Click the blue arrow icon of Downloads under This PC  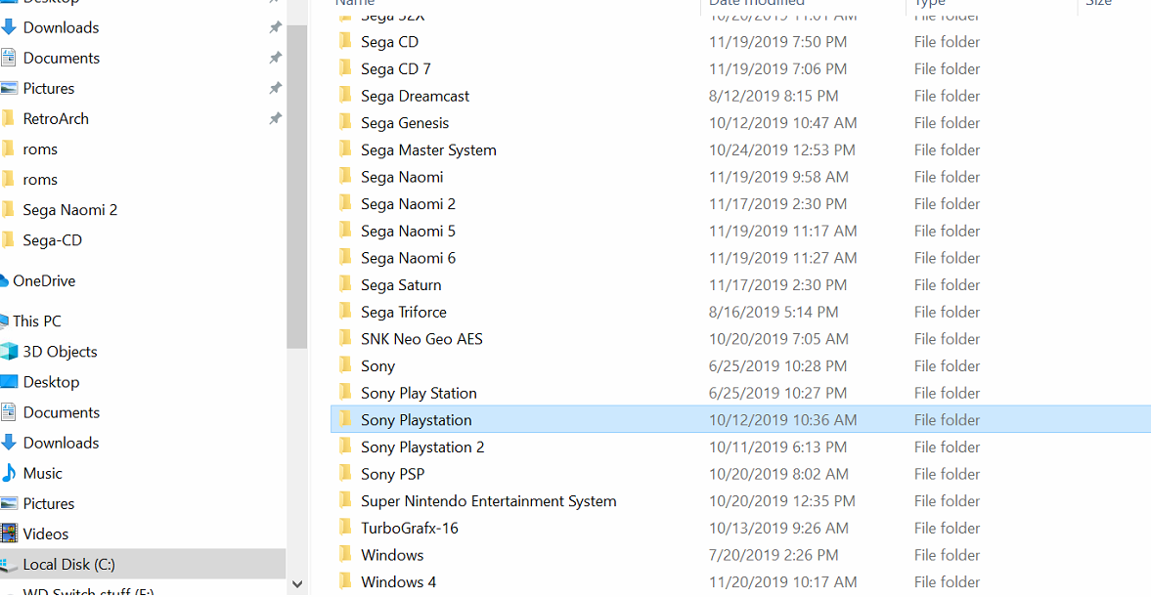(x=8, y=443)
